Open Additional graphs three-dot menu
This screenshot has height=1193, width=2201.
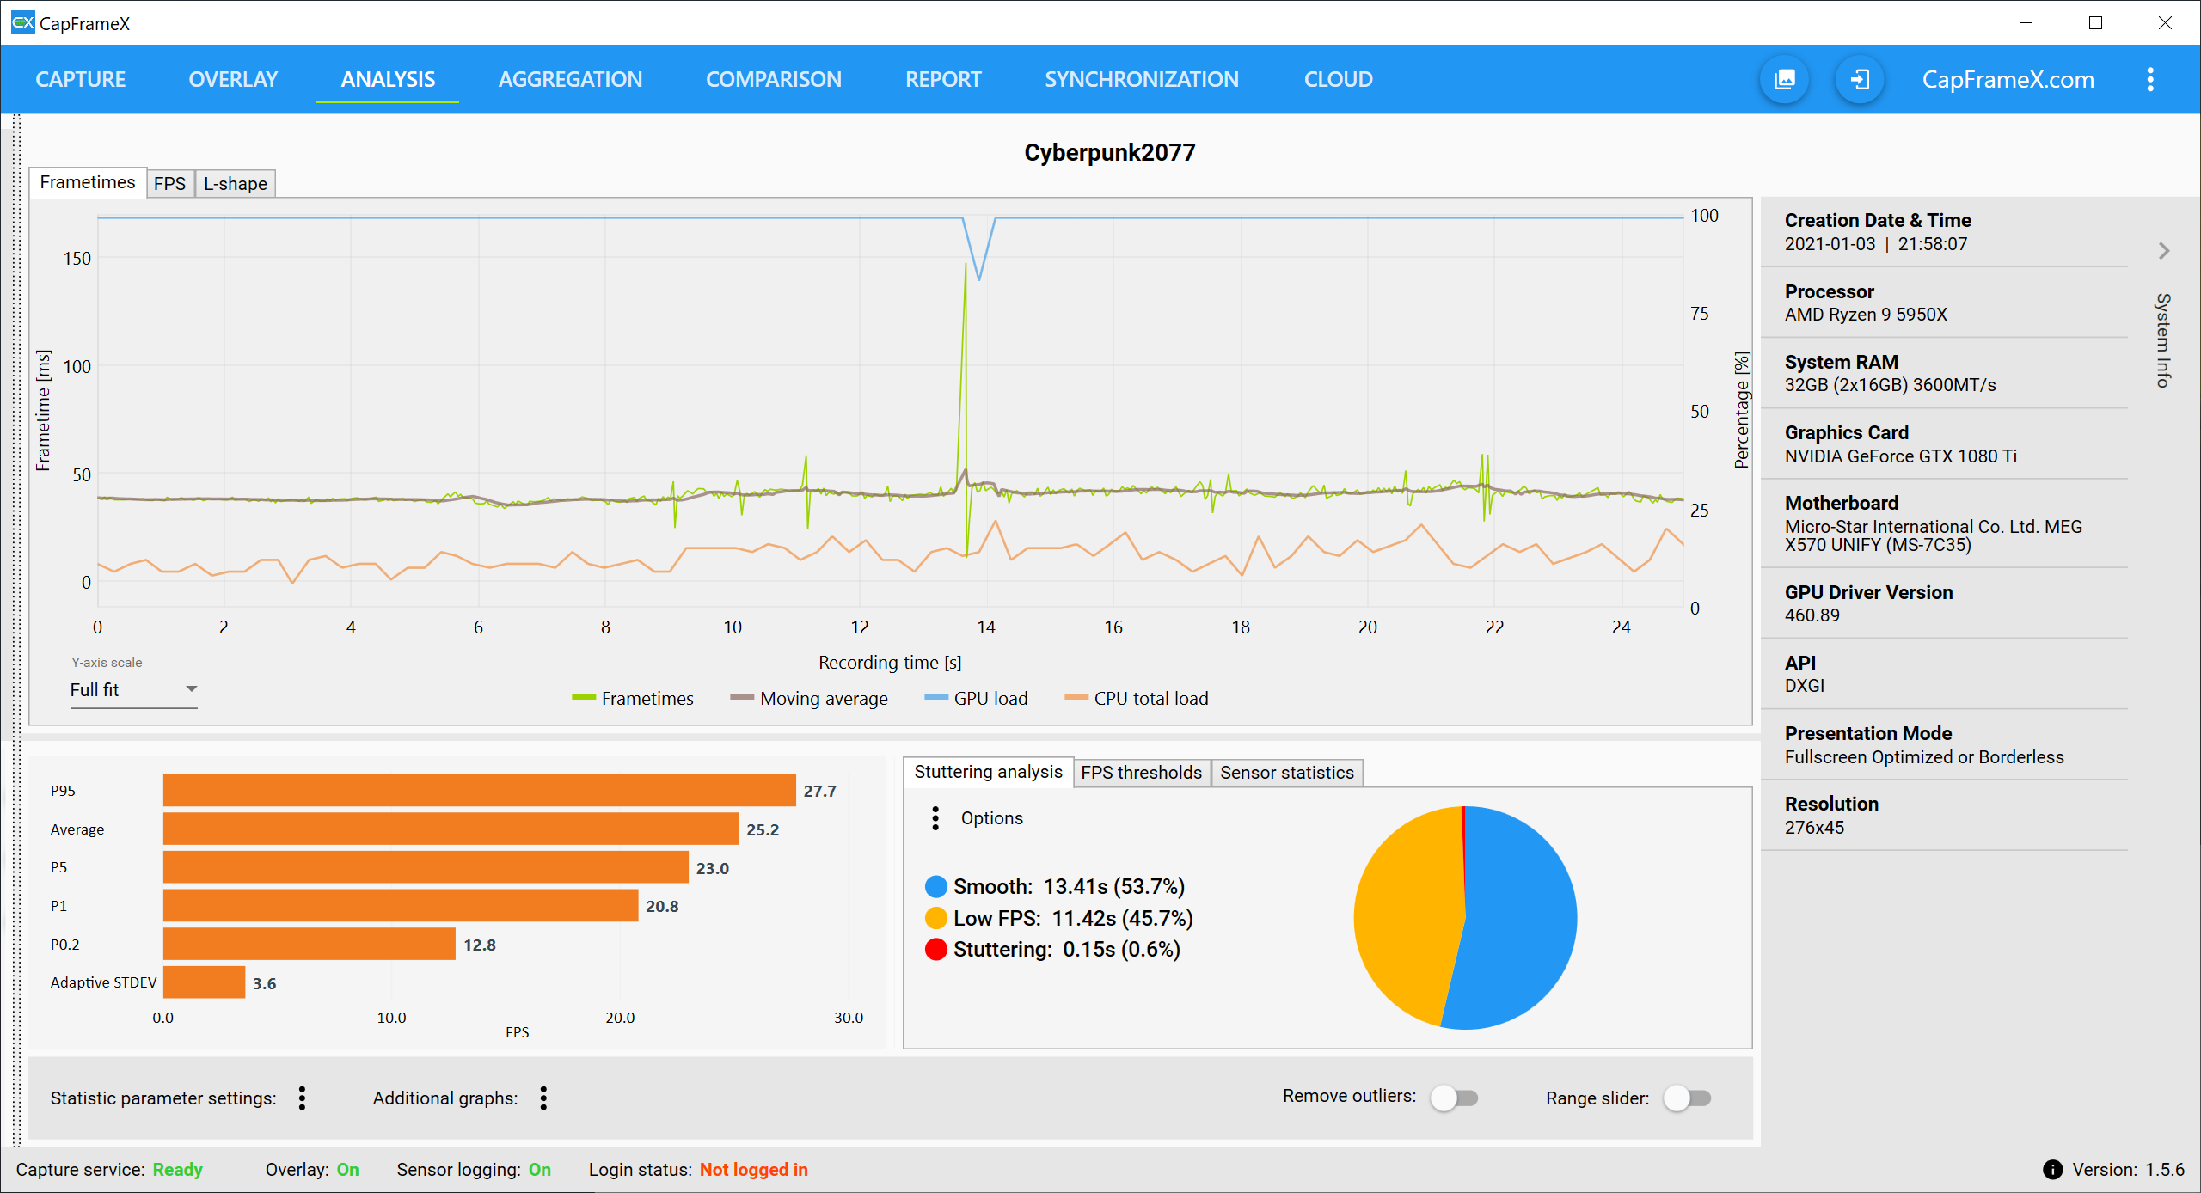pyautogui.click(x=543, y=1098)
